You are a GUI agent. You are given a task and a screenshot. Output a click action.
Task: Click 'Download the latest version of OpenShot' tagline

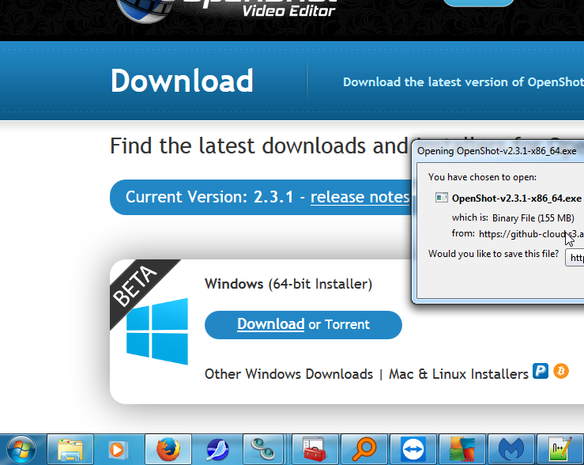[x=463, y=82]
